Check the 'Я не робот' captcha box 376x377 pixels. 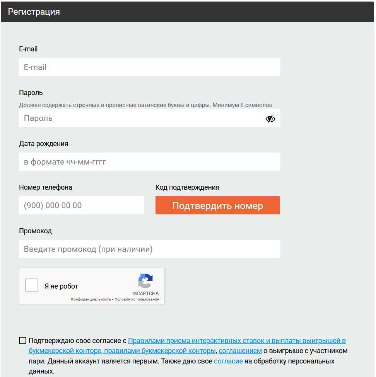tap(32, 285)
